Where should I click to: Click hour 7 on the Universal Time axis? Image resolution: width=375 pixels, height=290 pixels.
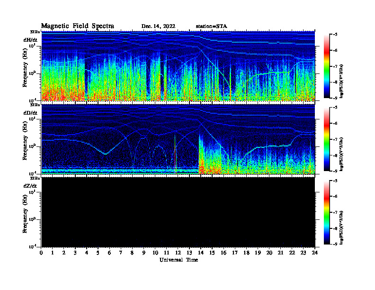click(121, 253)
